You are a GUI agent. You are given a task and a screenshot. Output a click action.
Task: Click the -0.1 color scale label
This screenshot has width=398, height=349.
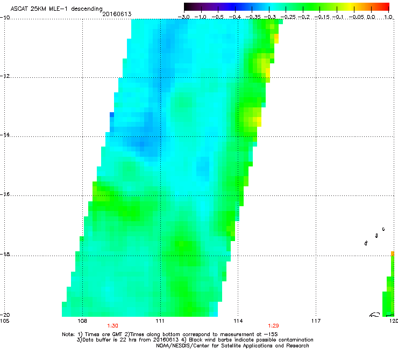[x=338, y=17]
